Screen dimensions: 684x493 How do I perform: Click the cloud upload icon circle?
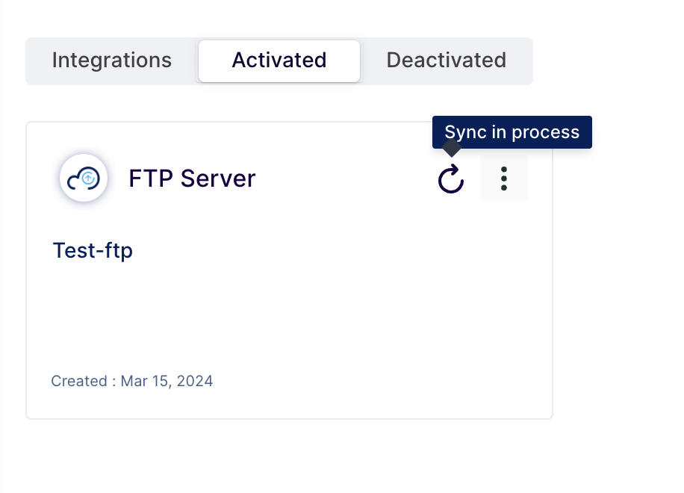84,178
